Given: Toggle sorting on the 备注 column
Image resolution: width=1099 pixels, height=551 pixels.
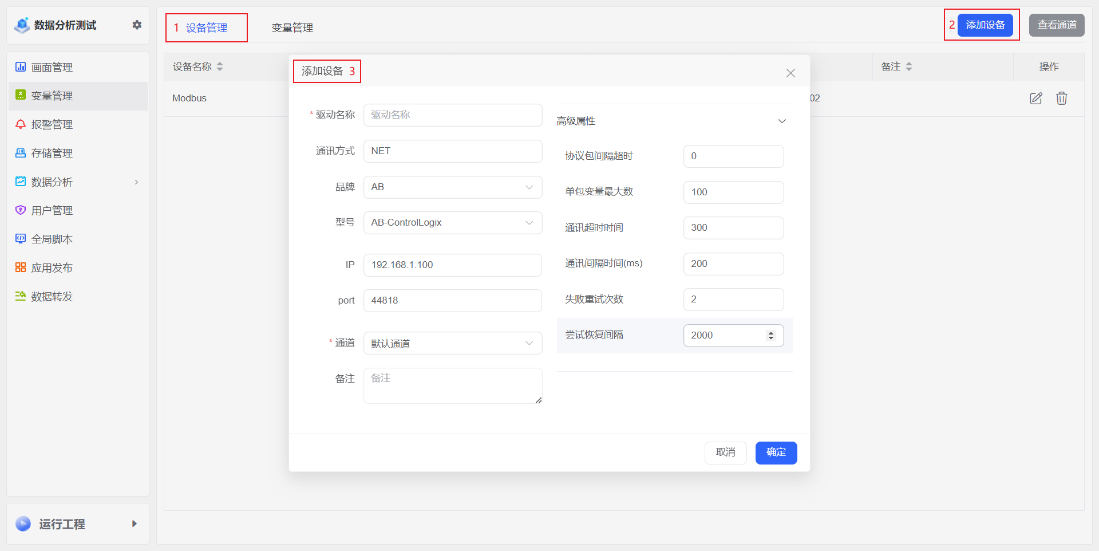Looking at the screenshot, I should [910, 66].
